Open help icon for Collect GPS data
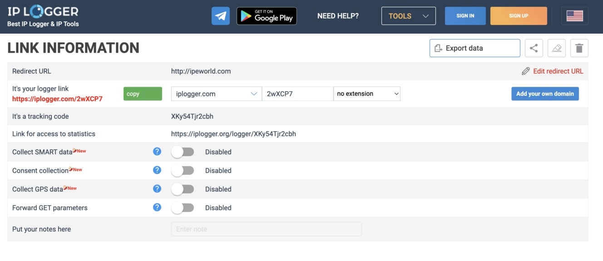 coord(157,189)
